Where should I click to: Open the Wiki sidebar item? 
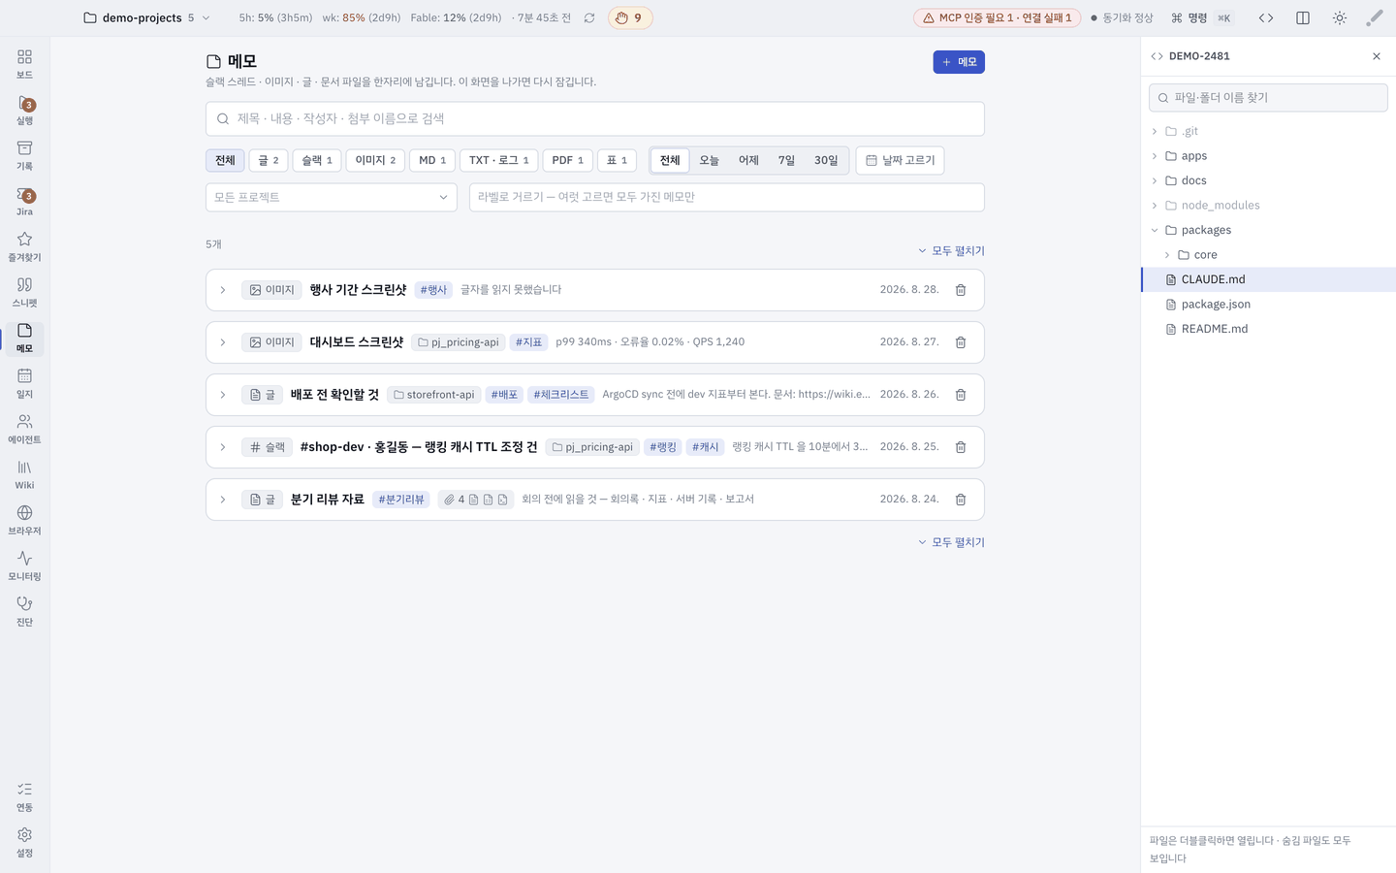point(24,475)
